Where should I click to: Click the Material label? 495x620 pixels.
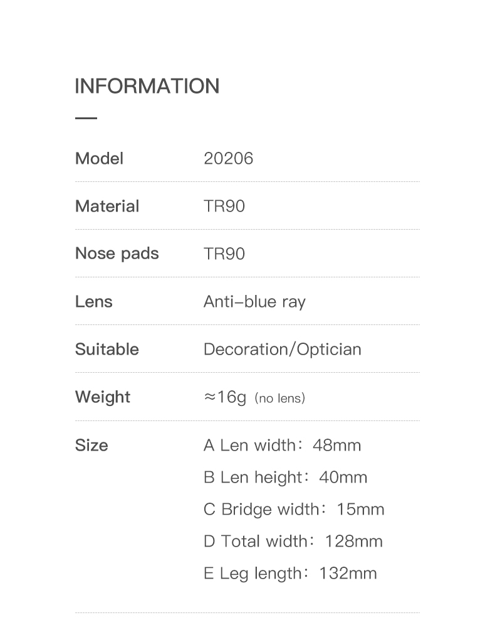click(x=107, y=206)
